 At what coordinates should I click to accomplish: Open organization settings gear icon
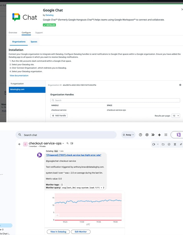coord(180,85)
